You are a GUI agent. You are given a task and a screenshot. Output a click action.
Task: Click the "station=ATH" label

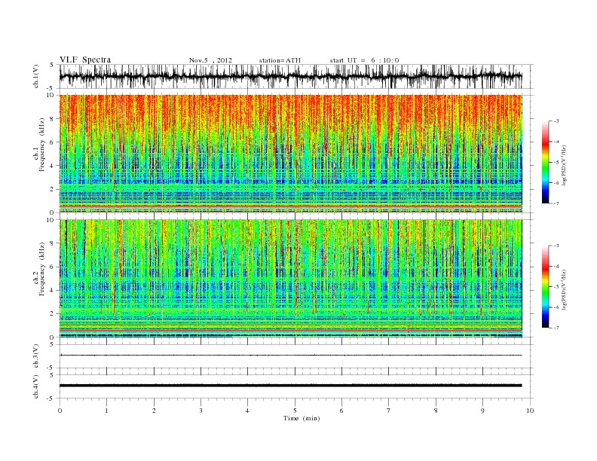[x=280, y=60]
